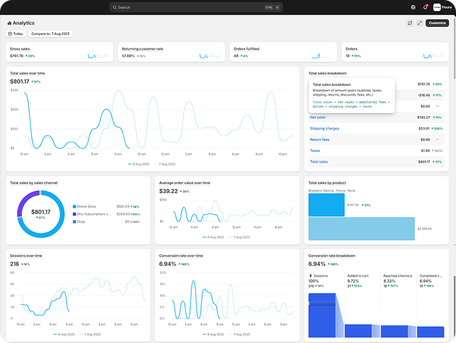456x343 pixels.
Task: Click the Online Store blue legend swatch
Action: 74,207
